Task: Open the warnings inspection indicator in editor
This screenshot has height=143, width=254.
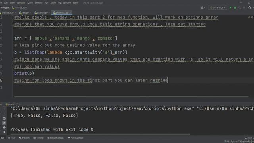Action: pos(251,17)
